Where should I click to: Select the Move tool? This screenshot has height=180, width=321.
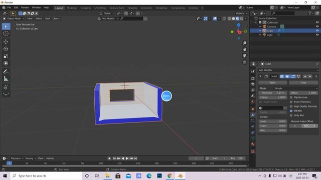(6, 41)
